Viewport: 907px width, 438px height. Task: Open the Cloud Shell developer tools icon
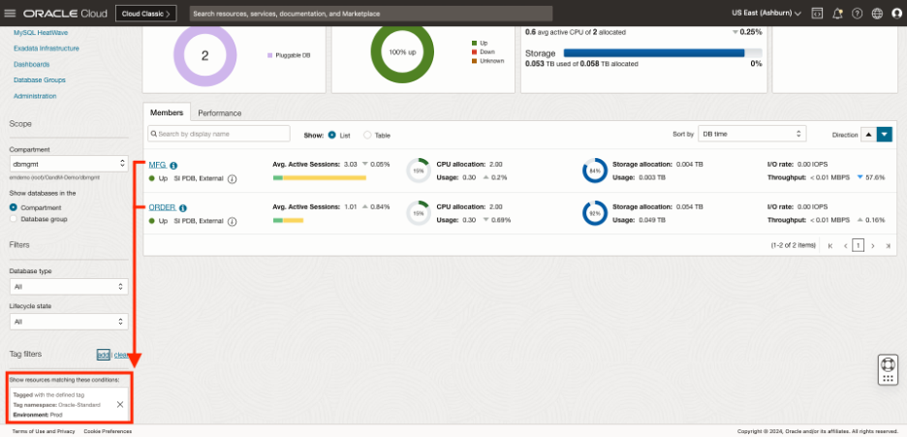[x=817, y=14]
